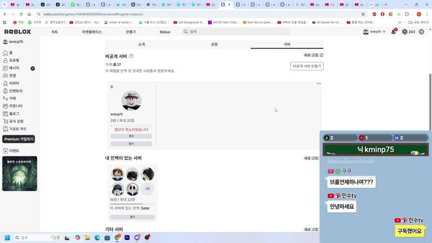
Task: Click the Robux balance icon showing 263
Action: pyautogui.click(x=405, y=32)
